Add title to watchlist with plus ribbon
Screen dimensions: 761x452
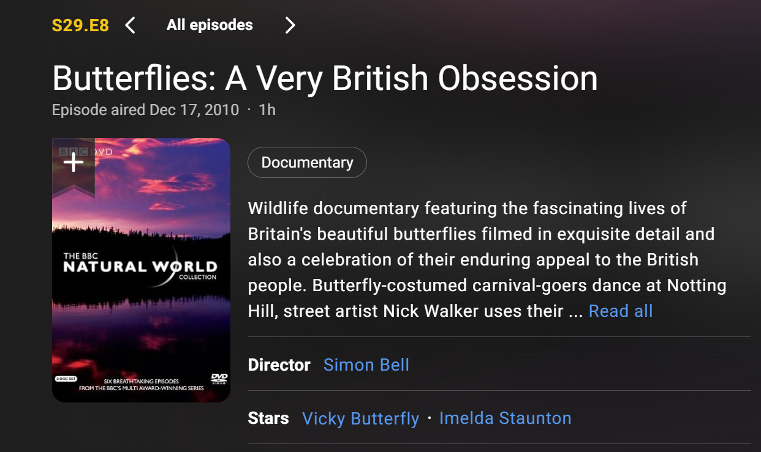click(74, 162)
